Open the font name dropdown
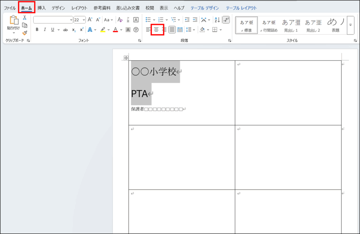The image size is (360, 234). tap(71, 20)
